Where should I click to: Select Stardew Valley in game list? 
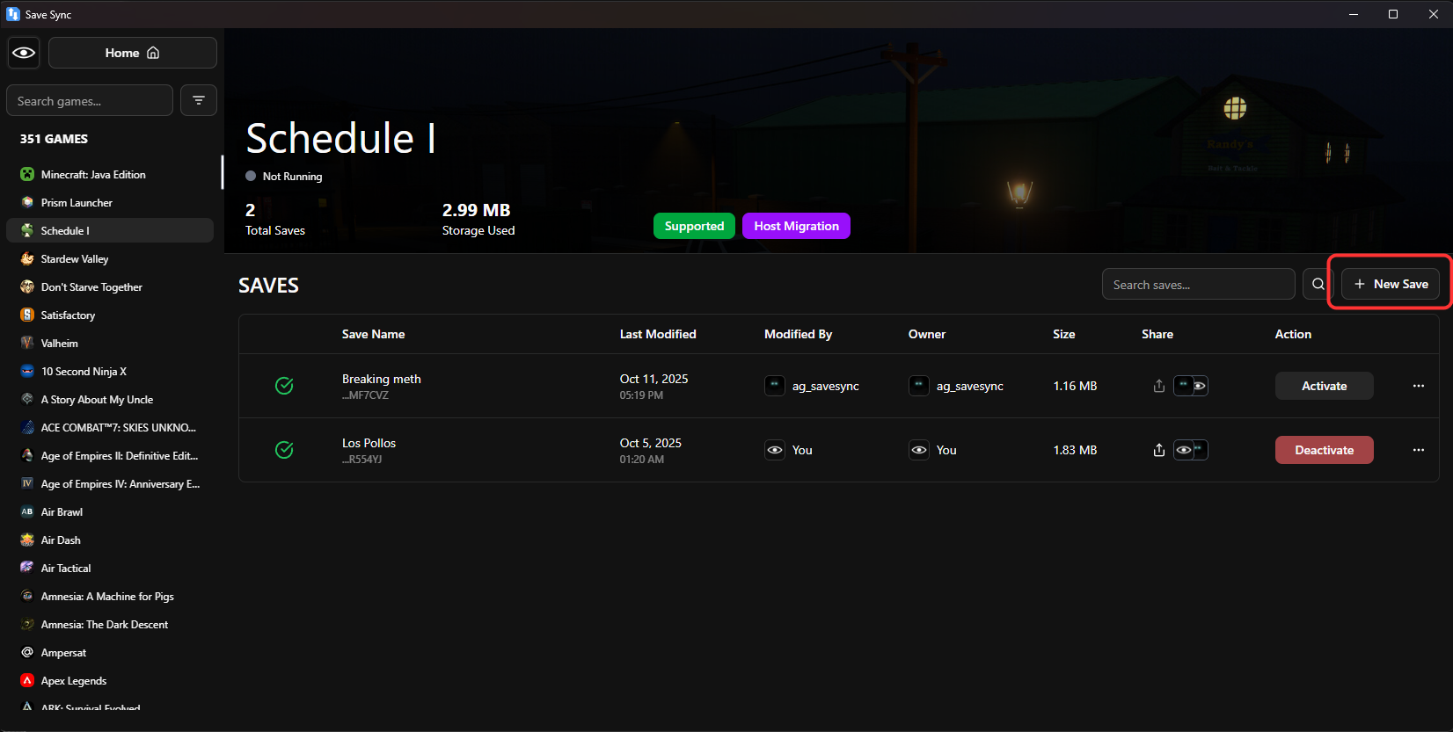click(x=110, y=258)
